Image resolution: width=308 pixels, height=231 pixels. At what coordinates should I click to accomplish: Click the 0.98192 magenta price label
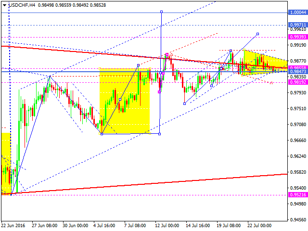pyautogui.click(x=298, y=82)
